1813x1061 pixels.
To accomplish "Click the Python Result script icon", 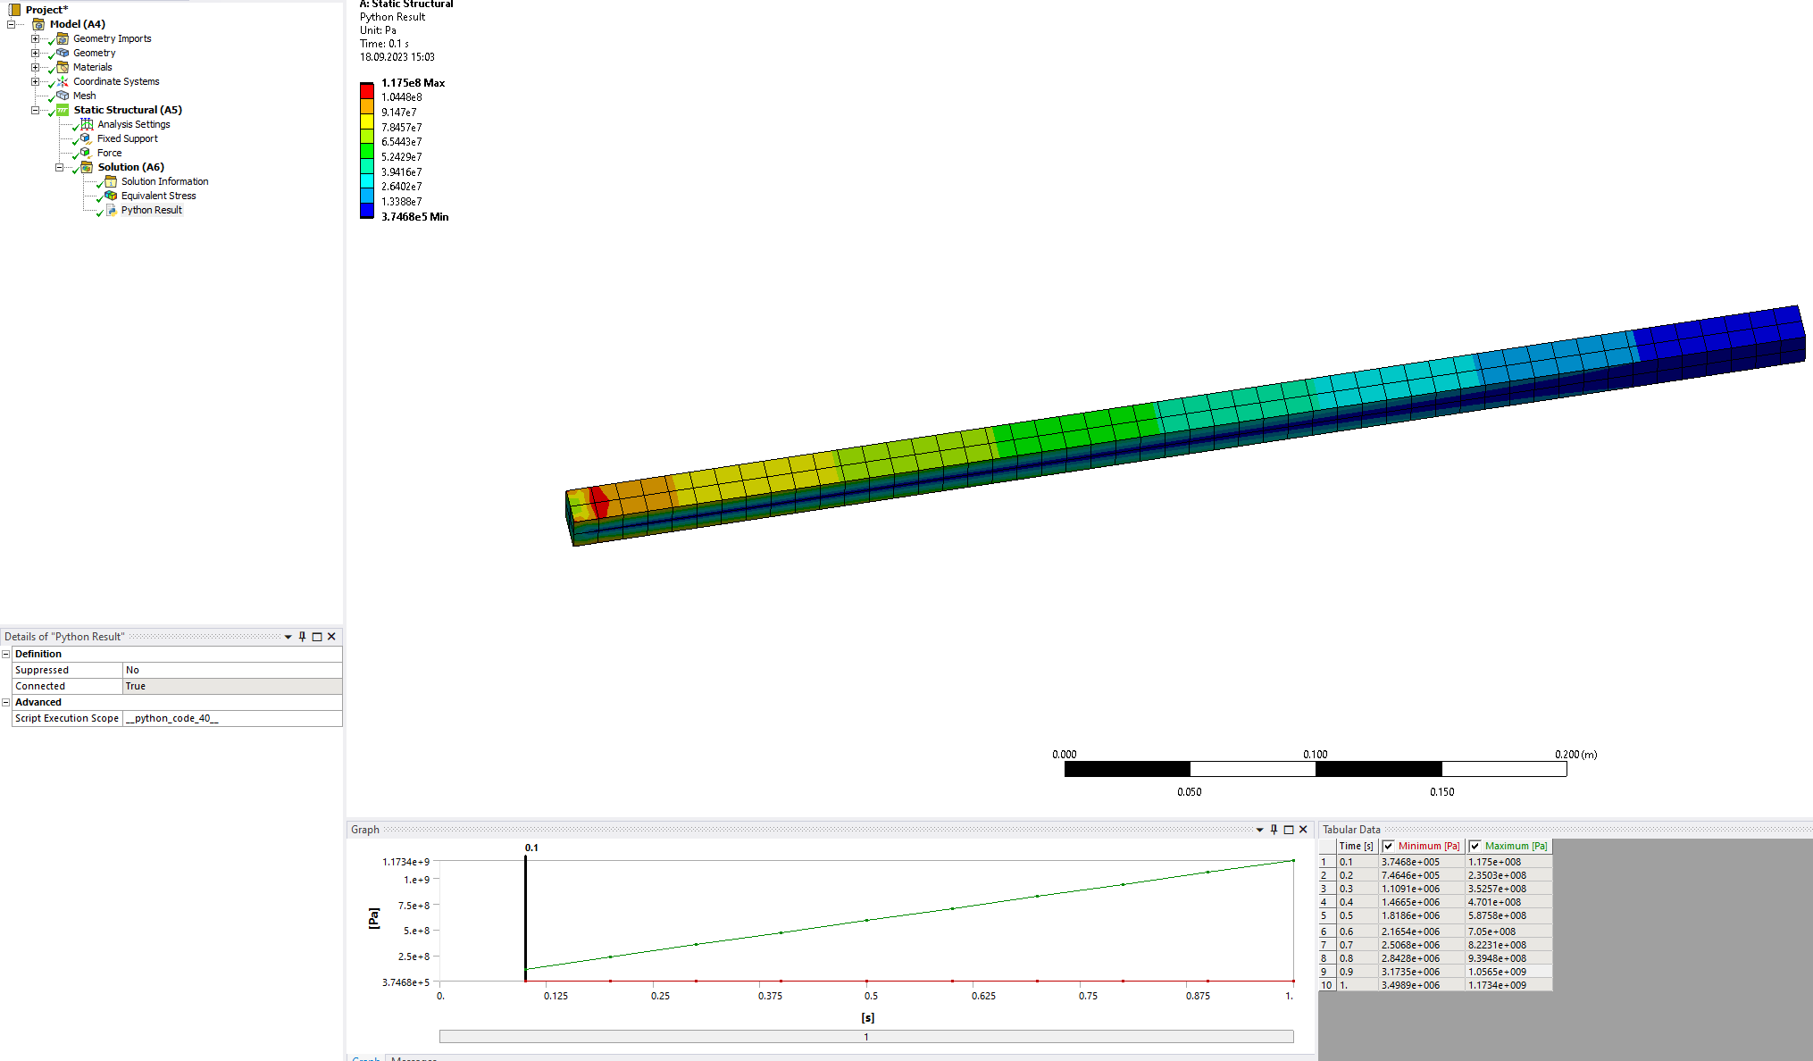I will click(x=111, y=210).
